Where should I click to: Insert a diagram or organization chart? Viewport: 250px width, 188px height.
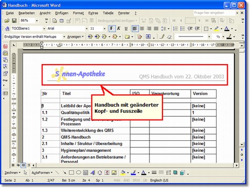tap(100, 173)
